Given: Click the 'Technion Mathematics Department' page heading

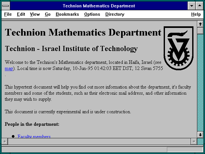Looking at the screenshot, I should 83,32.
